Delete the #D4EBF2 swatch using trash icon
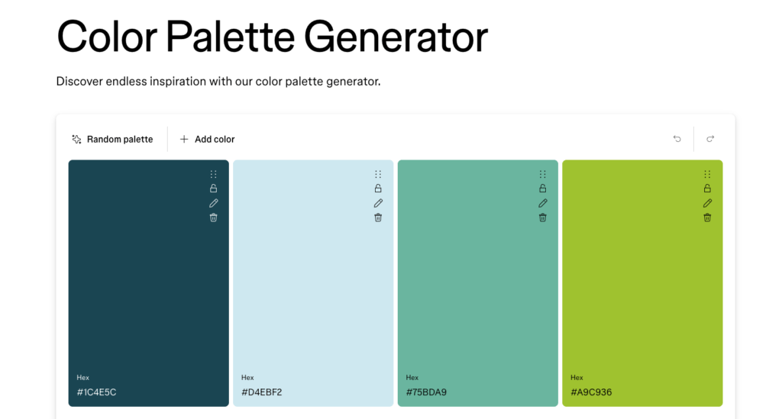Image resolution: width=782 pixels, height=419 pixels. pos(378,218)
